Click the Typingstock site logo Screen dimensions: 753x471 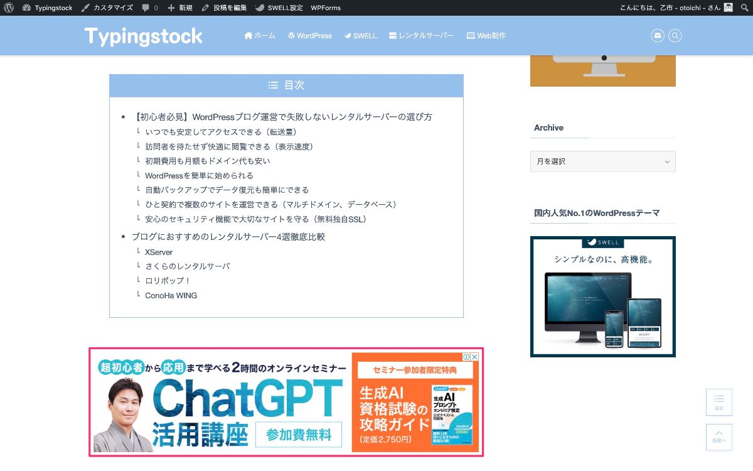coord(144,36)
